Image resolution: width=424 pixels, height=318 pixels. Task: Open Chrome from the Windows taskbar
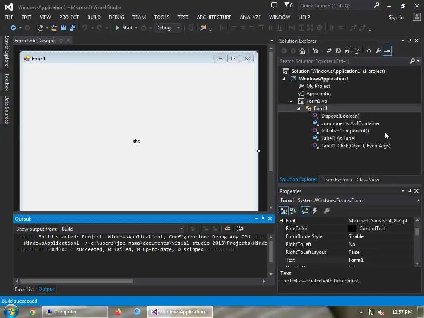32,312
